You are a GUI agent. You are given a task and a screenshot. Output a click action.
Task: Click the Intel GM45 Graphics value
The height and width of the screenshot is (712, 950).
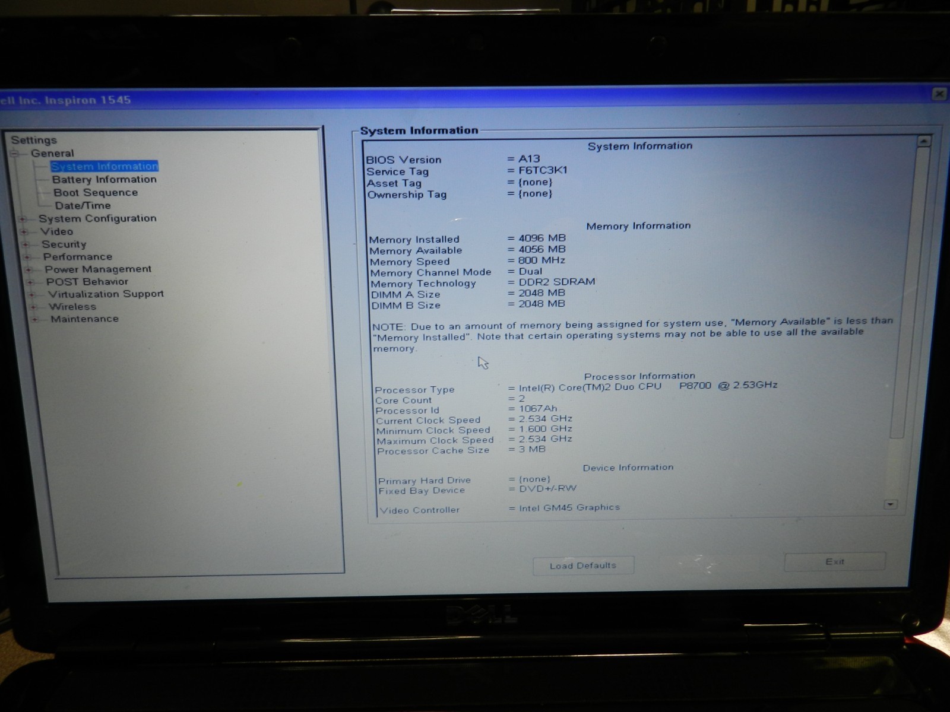pyautogui.click(x=569, y=507)
